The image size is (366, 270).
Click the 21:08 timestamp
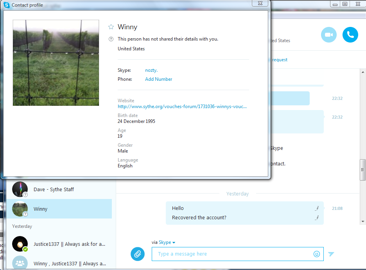(337, 208)
